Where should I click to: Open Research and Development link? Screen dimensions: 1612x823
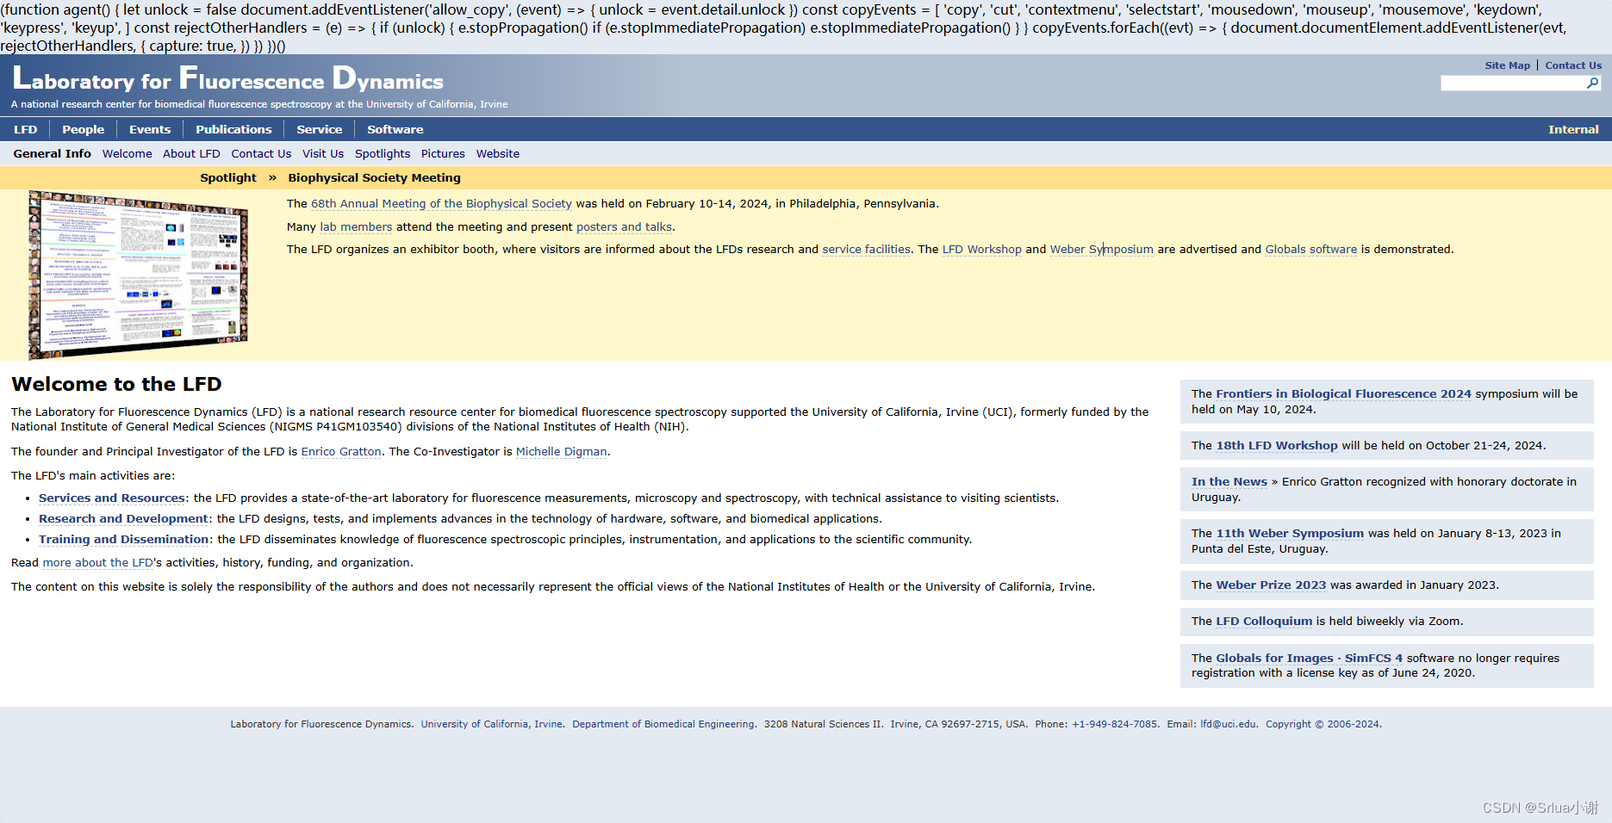pyautogui.click(x=123, y=519)
